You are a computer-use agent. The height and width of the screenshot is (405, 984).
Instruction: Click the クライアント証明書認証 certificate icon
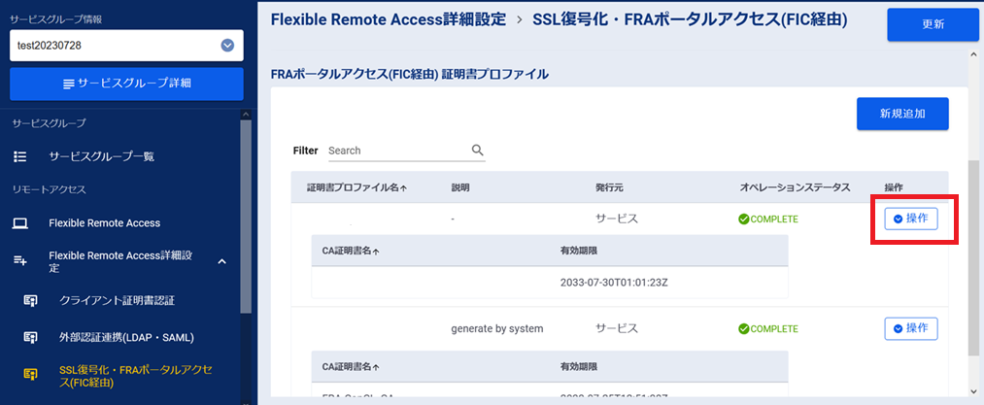[30, 300]
